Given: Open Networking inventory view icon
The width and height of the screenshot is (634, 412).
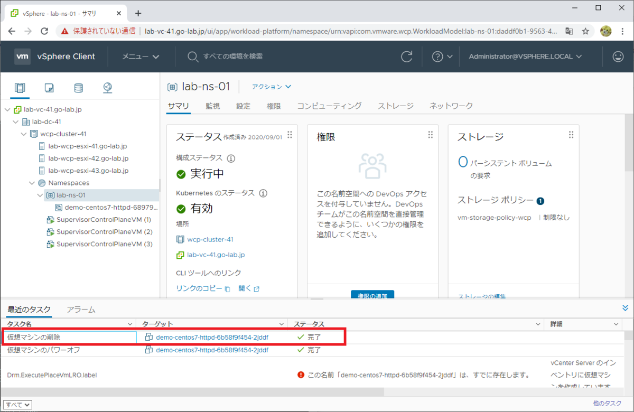Looking at the screenshot, I should click(107, 88).
